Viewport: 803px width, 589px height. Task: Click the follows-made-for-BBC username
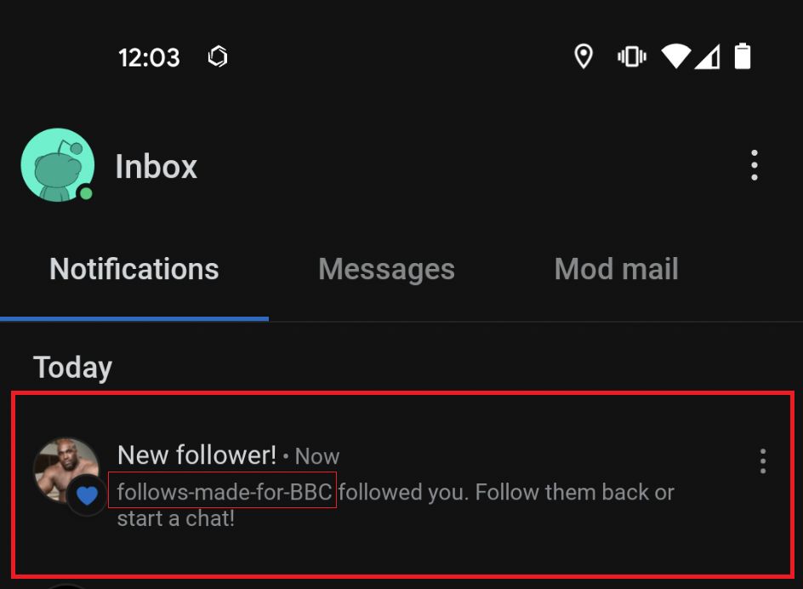223,492
